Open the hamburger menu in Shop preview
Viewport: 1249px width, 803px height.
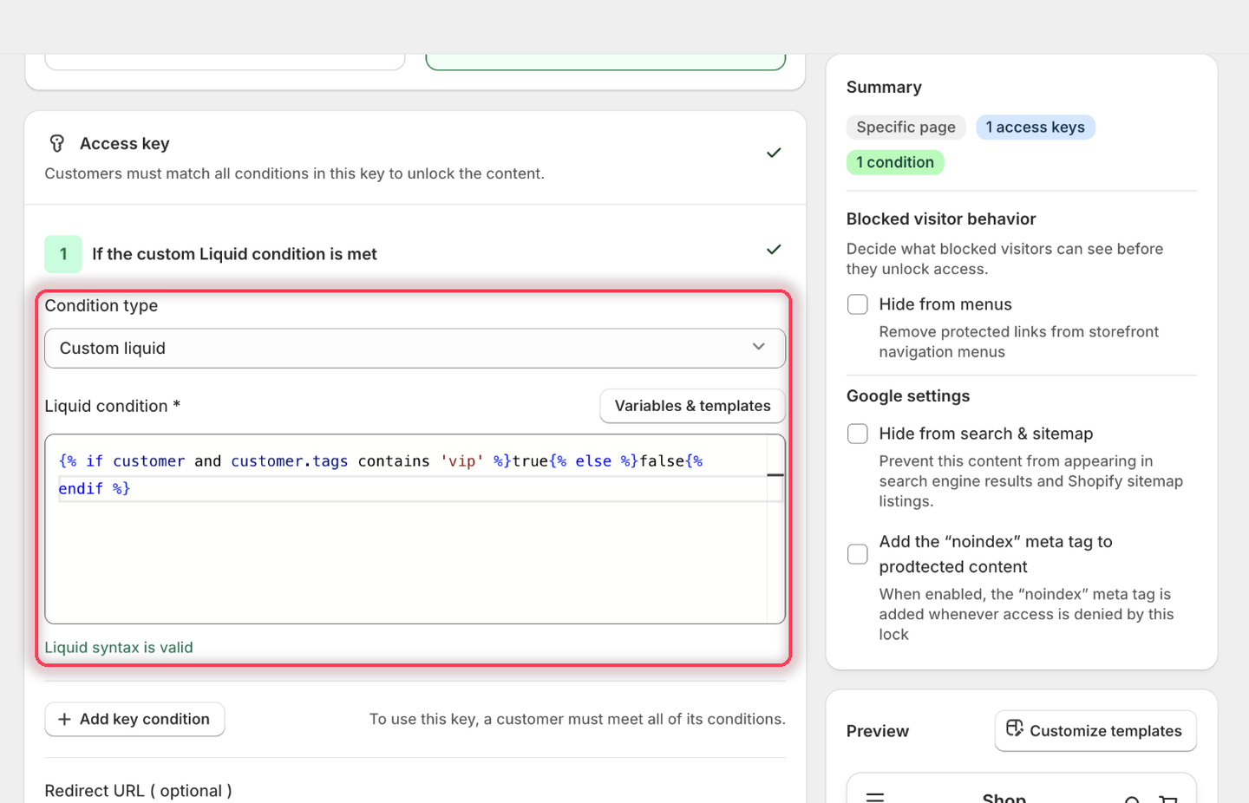coord(875,797)
